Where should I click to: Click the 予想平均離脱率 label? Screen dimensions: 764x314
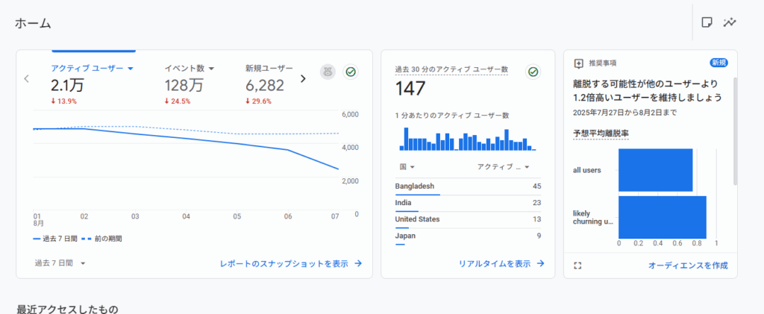coord(601,134)
